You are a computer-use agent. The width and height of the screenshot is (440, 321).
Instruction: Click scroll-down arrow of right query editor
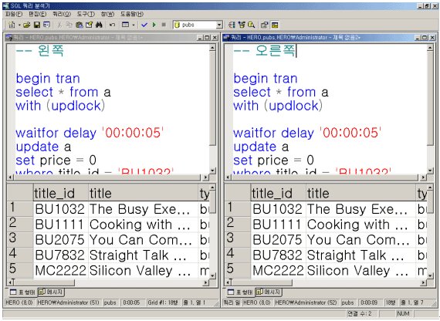(x=430, y=171)
